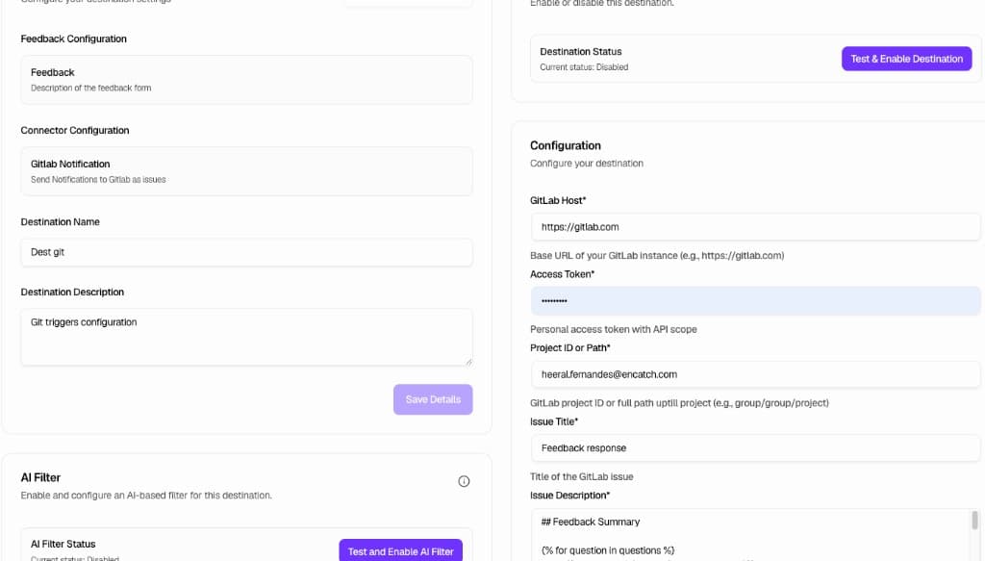Click Test & Enable Destination button

pyautogui.click(x=906, y=59)
